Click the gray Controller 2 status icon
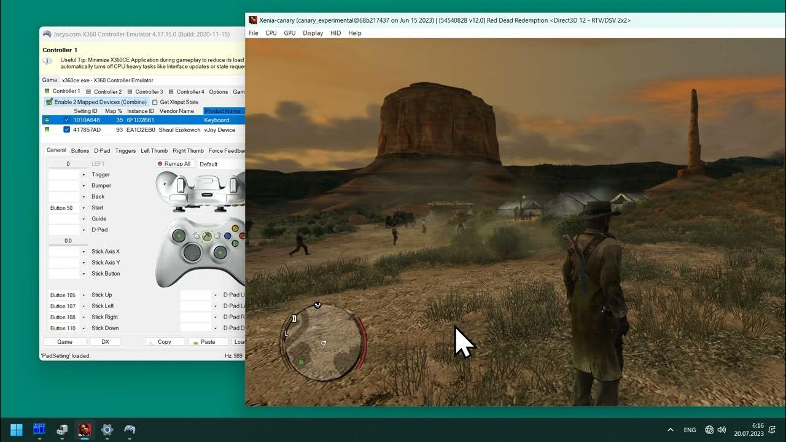The width and height of the screenshot is (786, 442). (89, 92)
